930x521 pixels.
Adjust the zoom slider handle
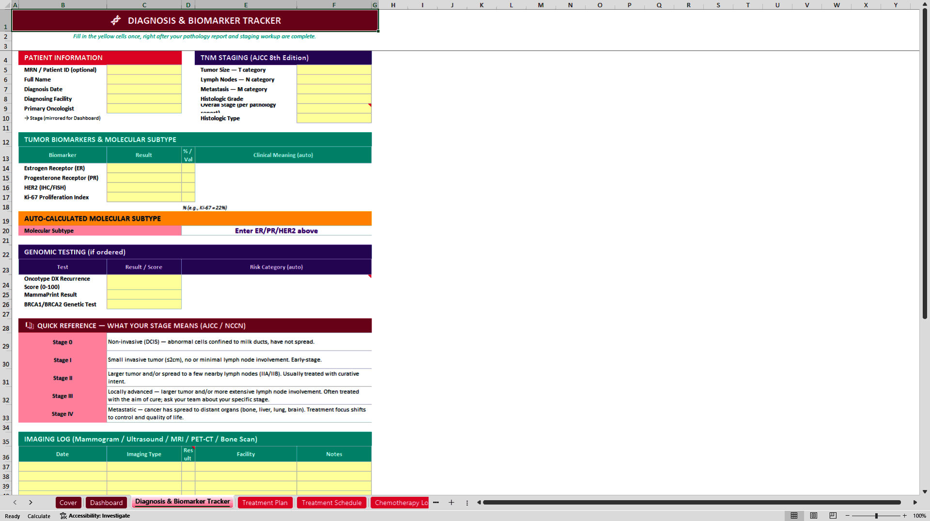(x=876, y=516)
